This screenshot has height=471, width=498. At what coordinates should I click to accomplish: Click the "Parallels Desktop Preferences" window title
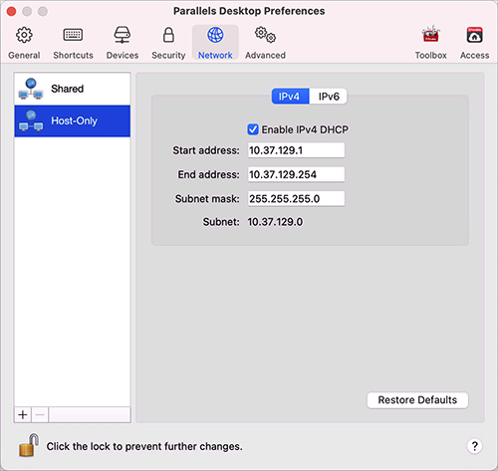249,11
